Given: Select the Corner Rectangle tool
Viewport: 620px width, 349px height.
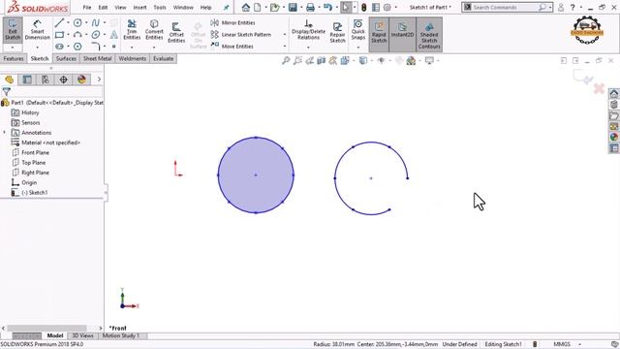Looking at the screenshot, I should click(59, 35).
